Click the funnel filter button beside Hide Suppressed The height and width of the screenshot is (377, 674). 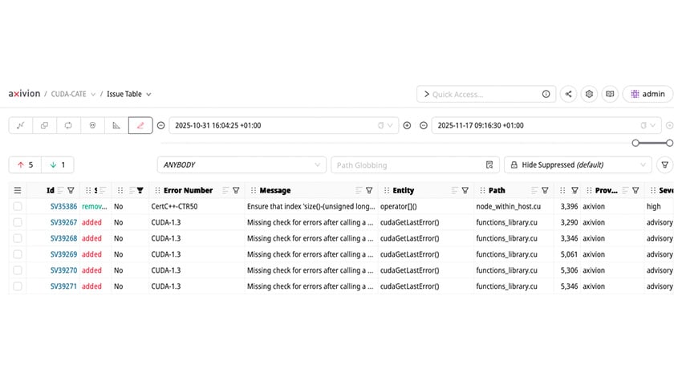point(664,164)
